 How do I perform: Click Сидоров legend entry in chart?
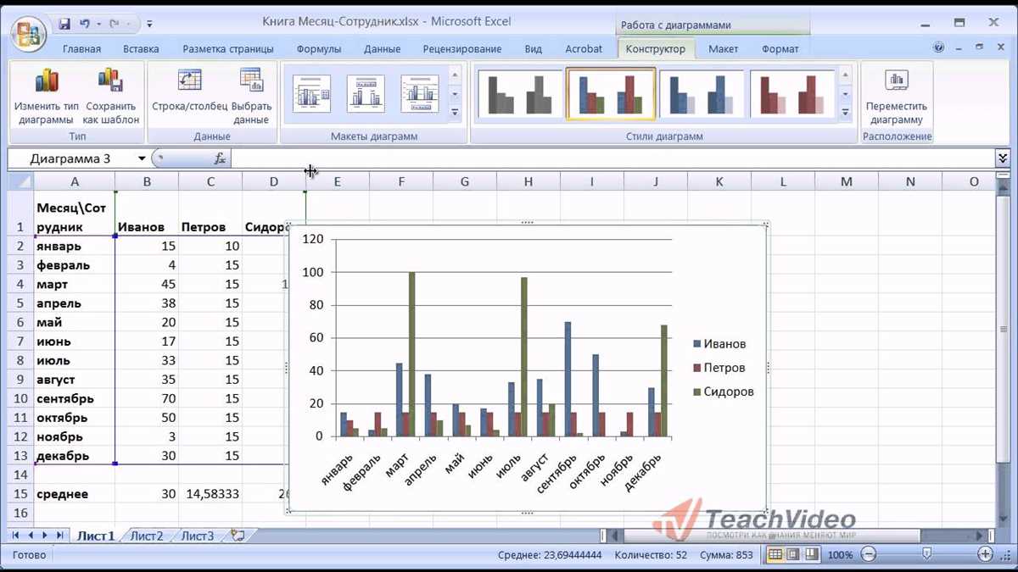pyautogui.click(x=724, y=392)
